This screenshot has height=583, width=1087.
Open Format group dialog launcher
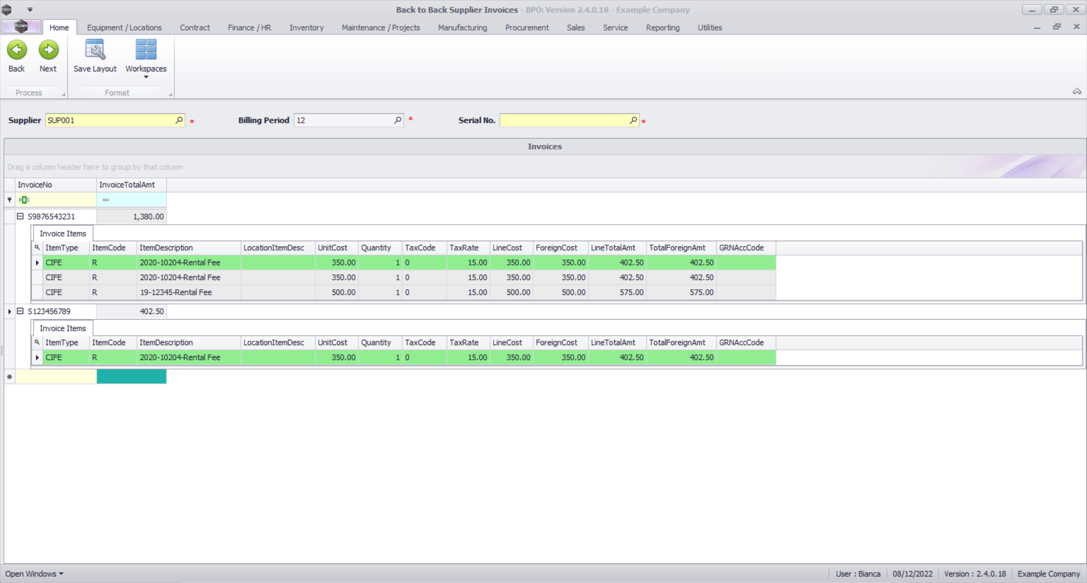pos(170,95)
